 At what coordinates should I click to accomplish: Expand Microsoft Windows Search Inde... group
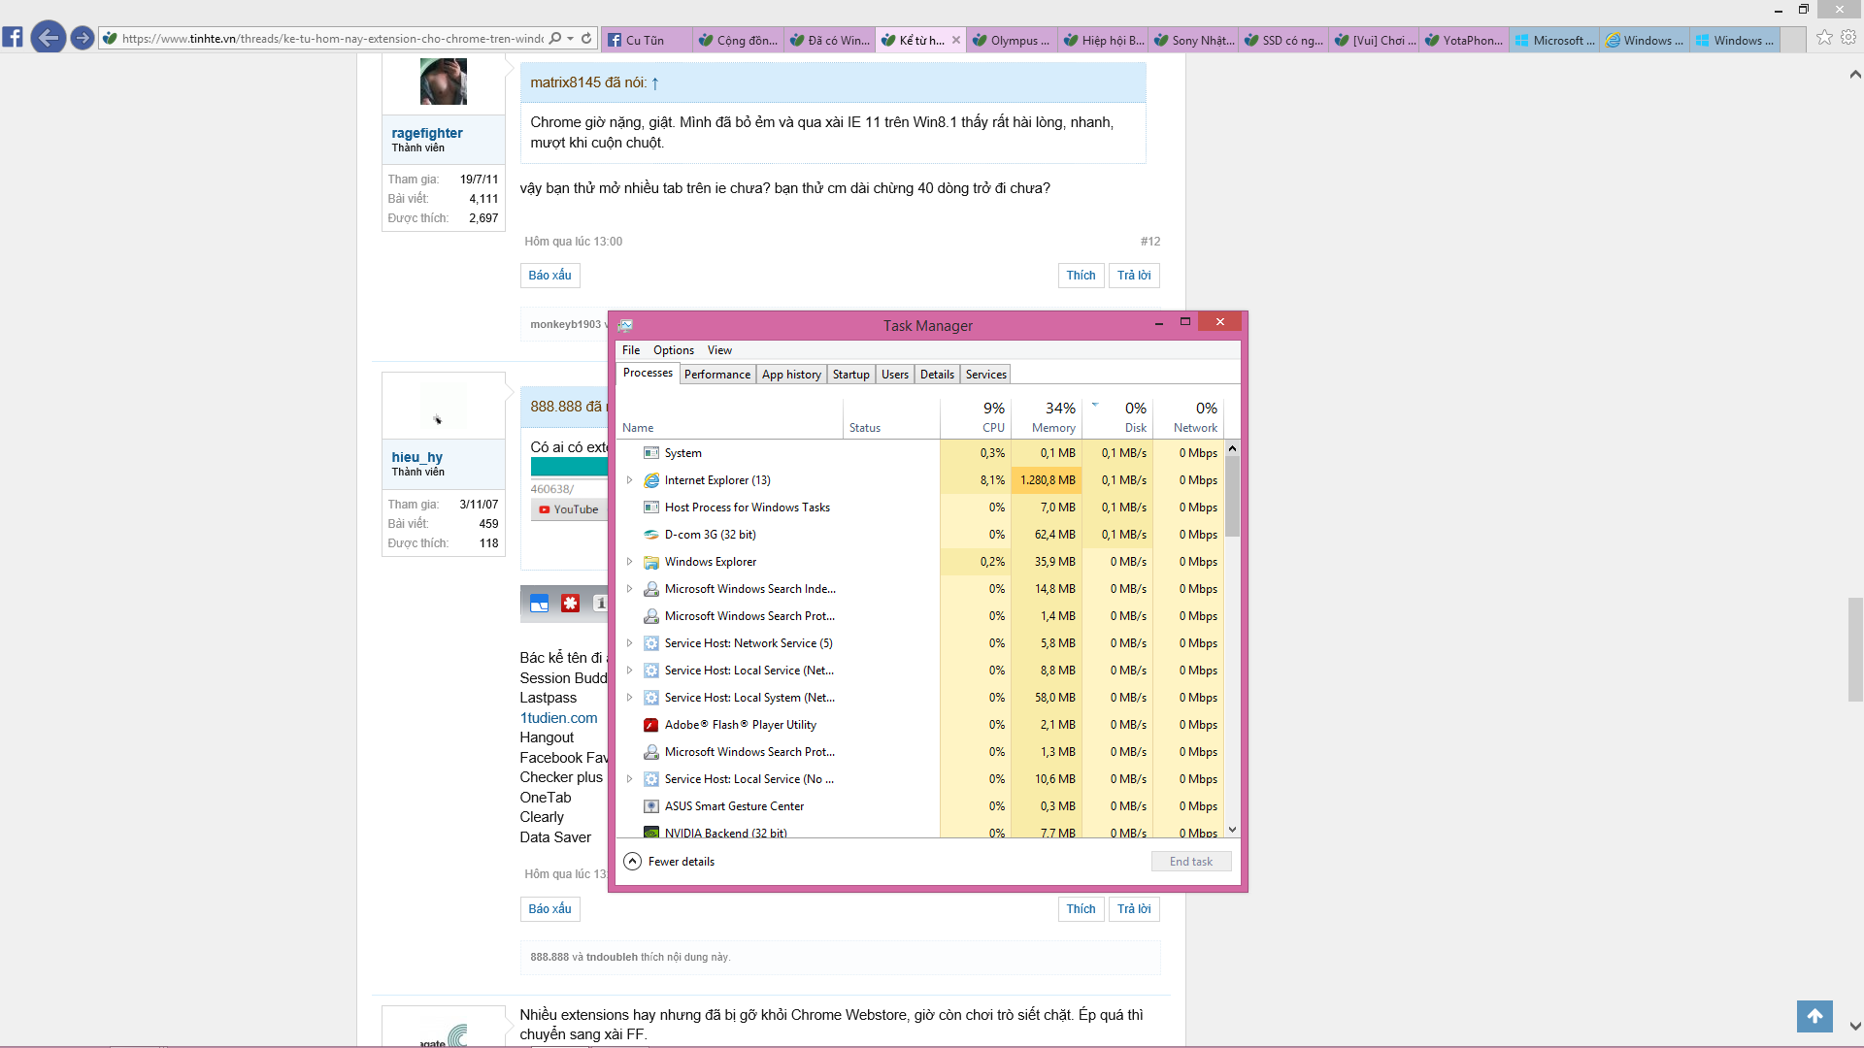click(629, 589)
